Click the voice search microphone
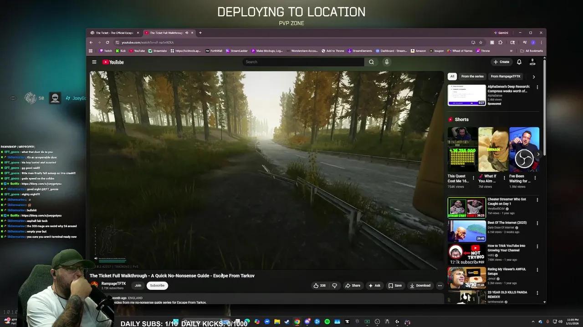Screen dimensions: 583x327 click(x=387, y=62)
